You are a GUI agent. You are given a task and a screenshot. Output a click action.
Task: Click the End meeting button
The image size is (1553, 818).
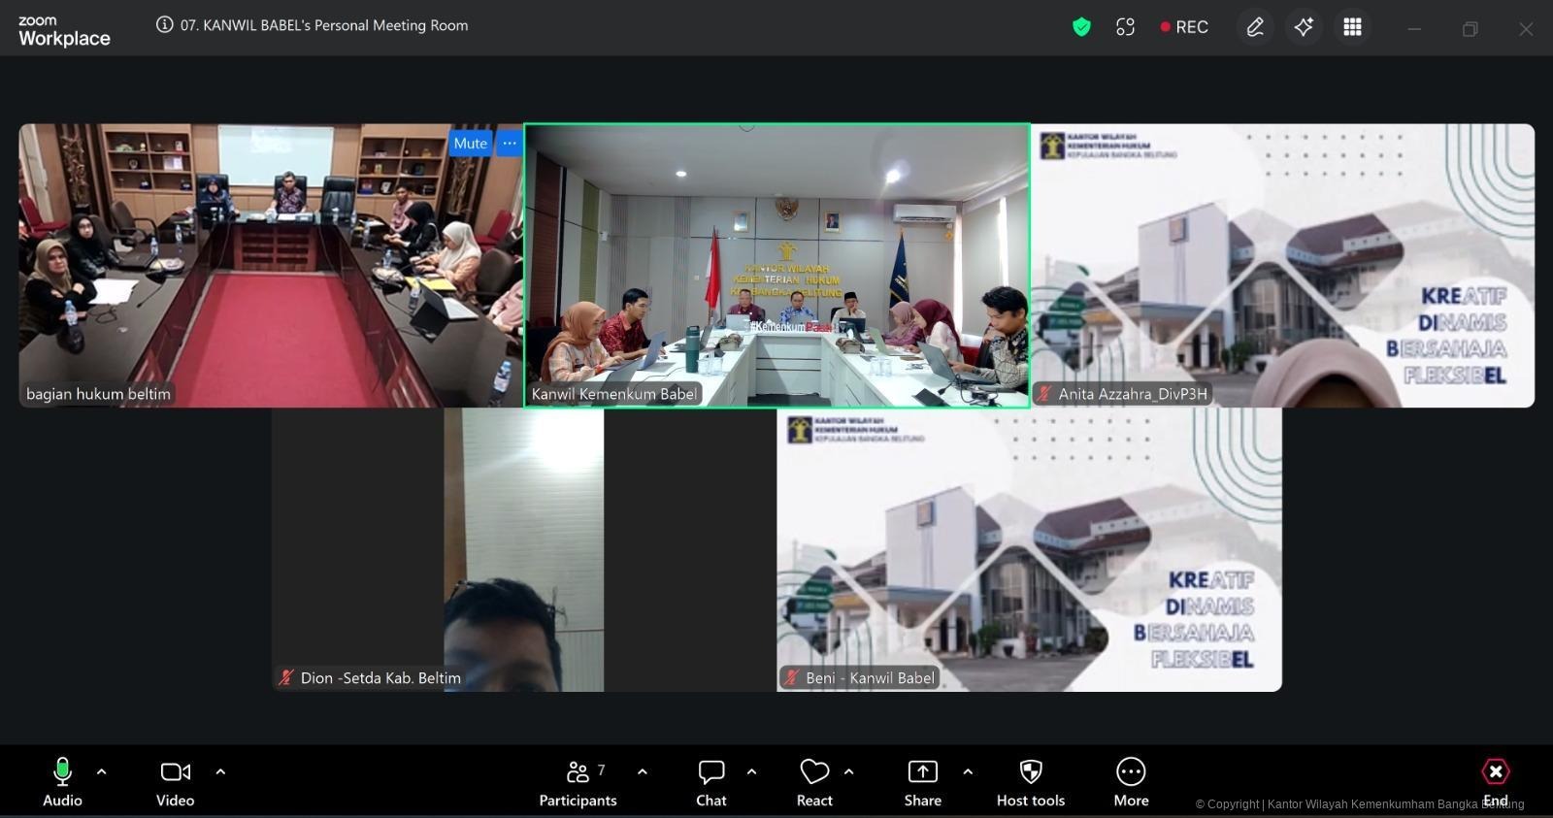click(1496, 782)
